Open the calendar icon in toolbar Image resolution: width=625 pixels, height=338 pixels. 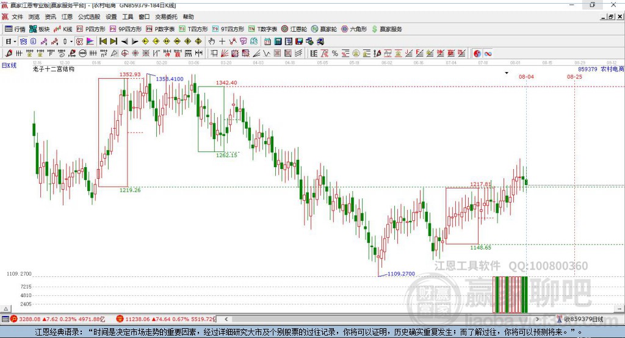coord(267,41)
